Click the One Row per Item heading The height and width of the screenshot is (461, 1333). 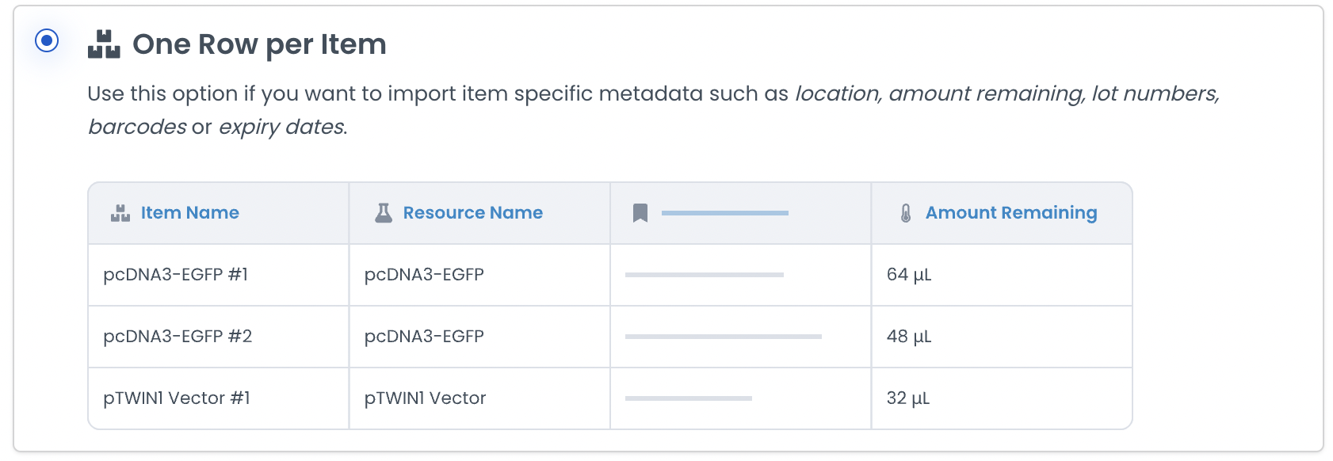(259, 44)
